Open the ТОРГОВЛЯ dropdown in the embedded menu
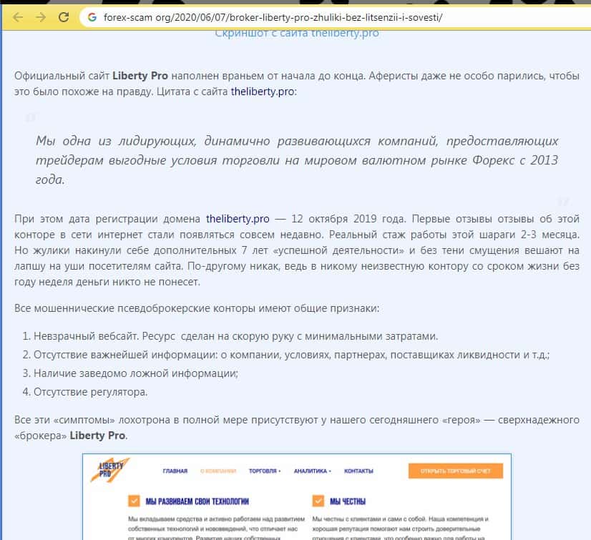 tap(265, 471)
